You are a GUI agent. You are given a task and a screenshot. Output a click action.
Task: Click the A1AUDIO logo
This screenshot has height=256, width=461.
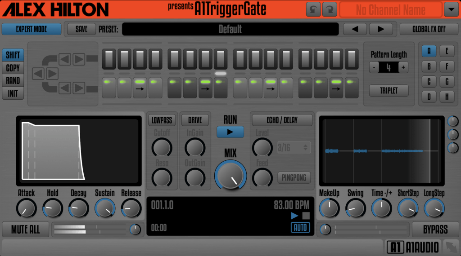point(412,247)
